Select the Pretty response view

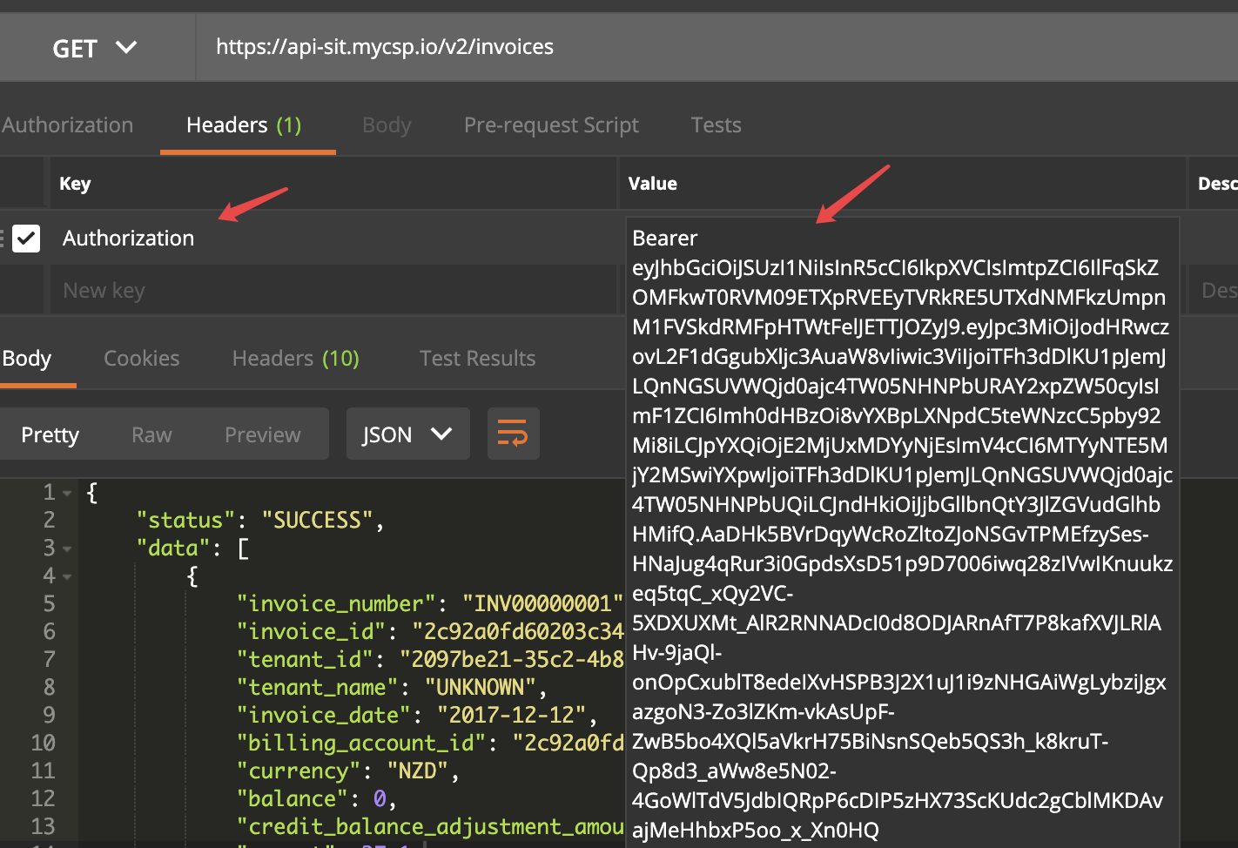click(50, 434)
